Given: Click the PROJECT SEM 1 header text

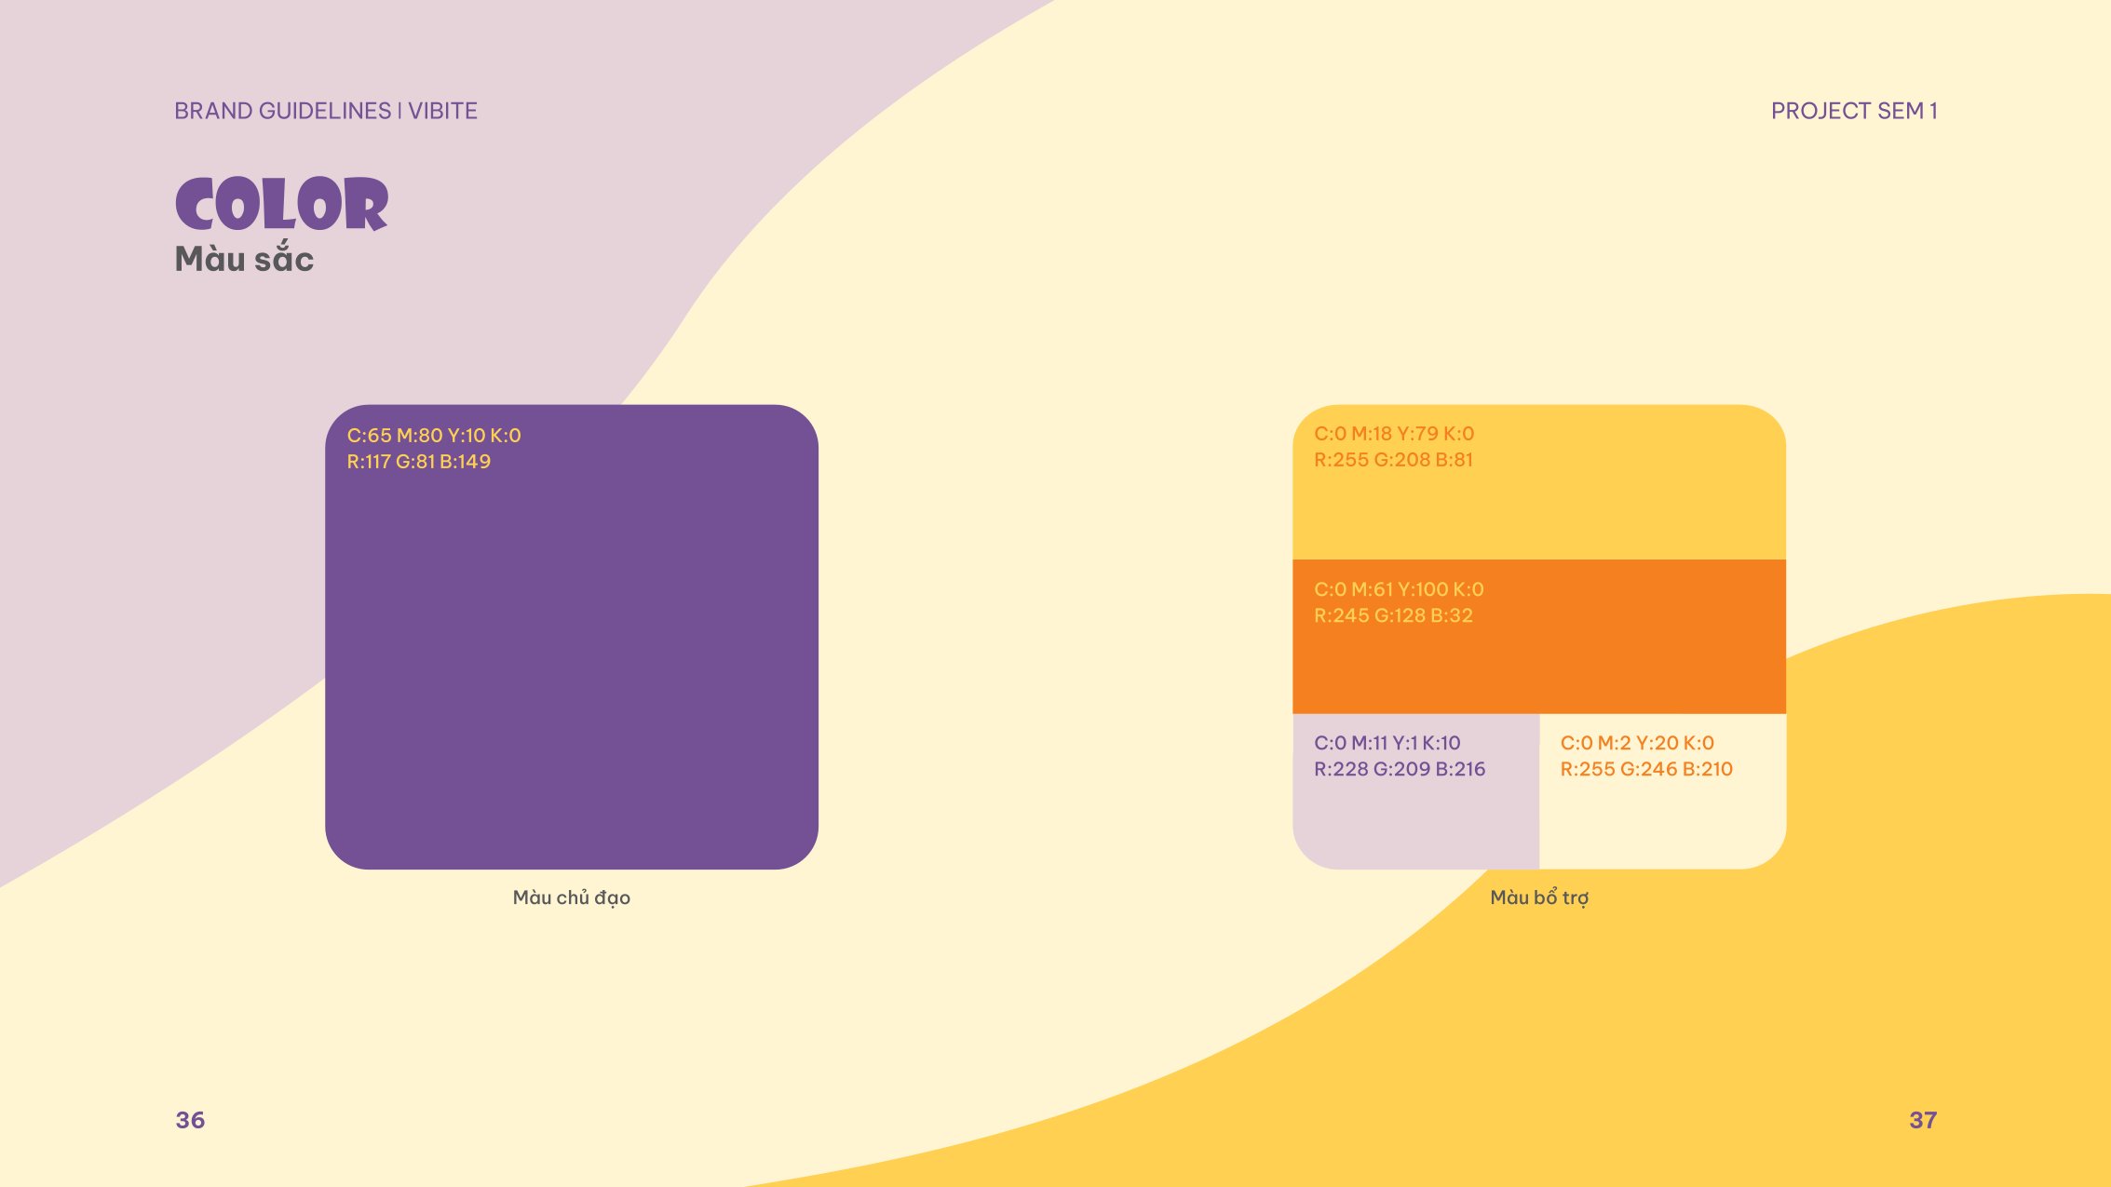Looking at the screenshot, I should click(1854, 111).
